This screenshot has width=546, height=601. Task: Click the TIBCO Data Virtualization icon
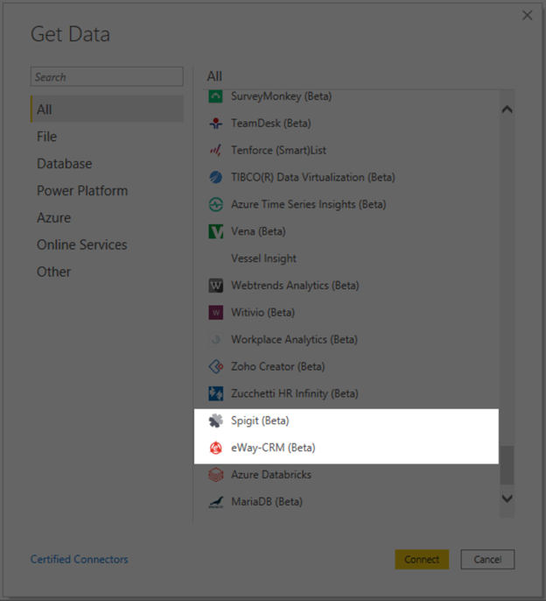pos(215,178)
